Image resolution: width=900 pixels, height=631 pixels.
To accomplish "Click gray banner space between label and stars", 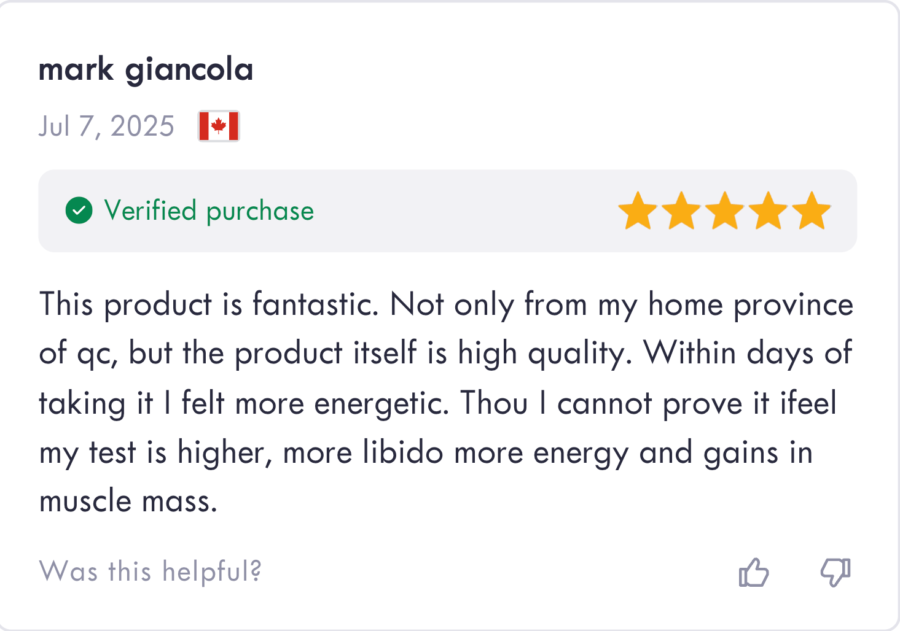I will click(x=467, y=211).
